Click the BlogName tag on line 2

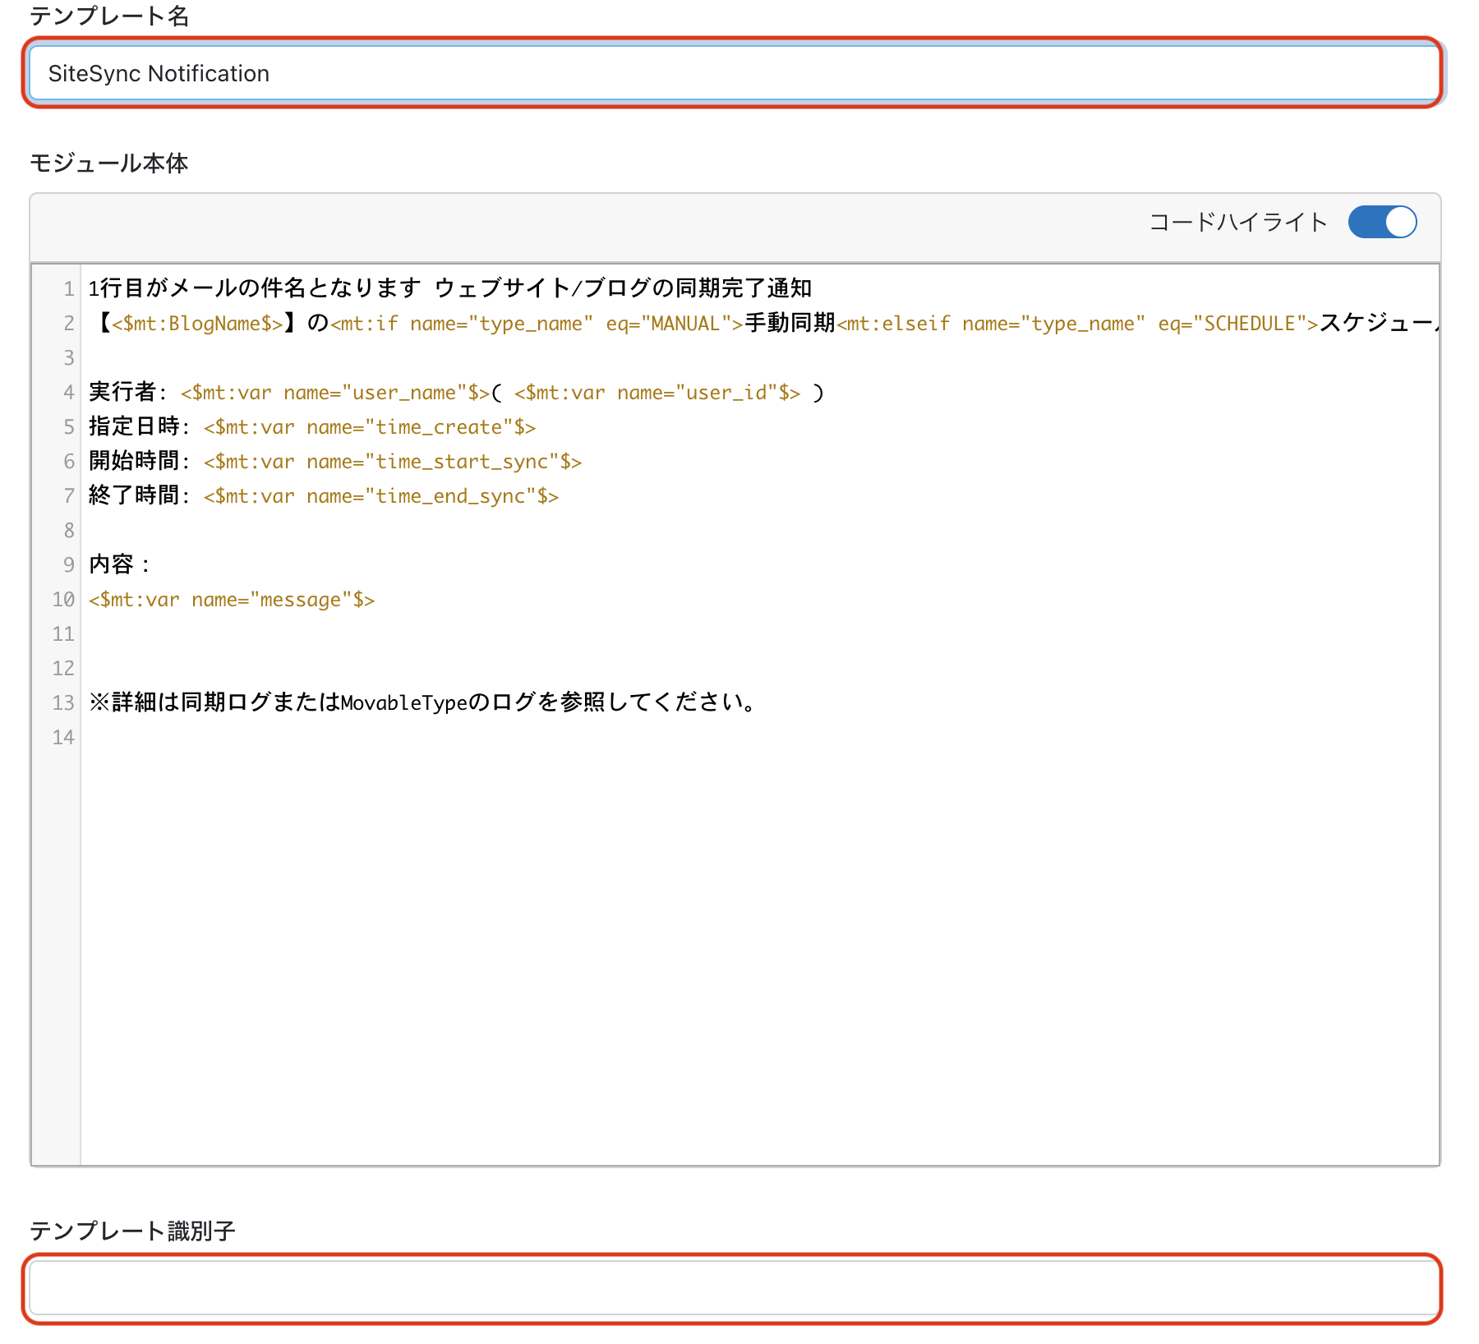tap(197, 323)
